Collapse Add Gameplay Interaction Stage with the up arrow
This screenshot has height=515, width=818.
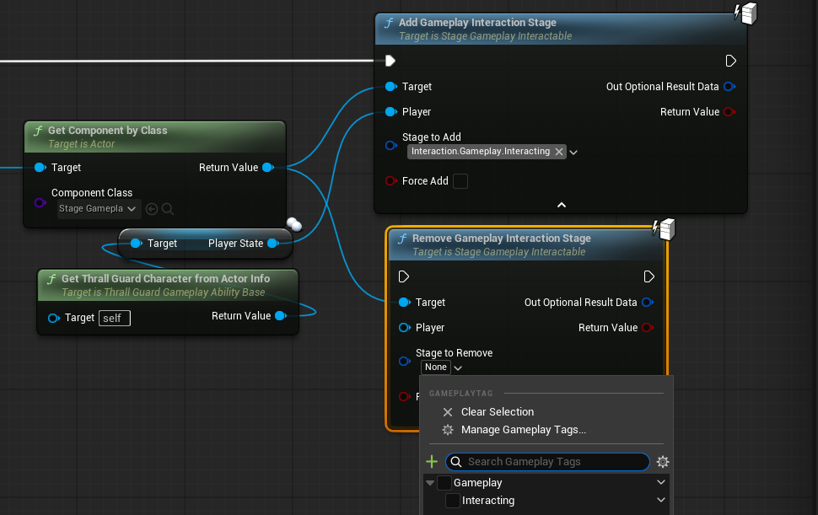click(561, 204)
